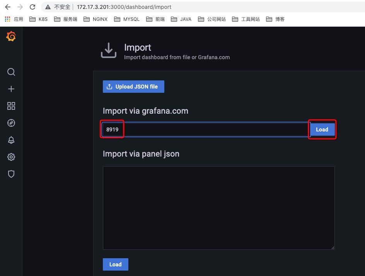The width and height of the screenshot is (365, 276).
Task: Open Configuration gear icon in sidebar
Action: pos(11,157)
